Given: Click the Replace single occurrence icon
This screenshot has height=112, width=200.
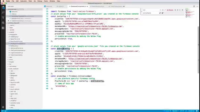Looking at the screenshot, I should [x=160, y=13].
